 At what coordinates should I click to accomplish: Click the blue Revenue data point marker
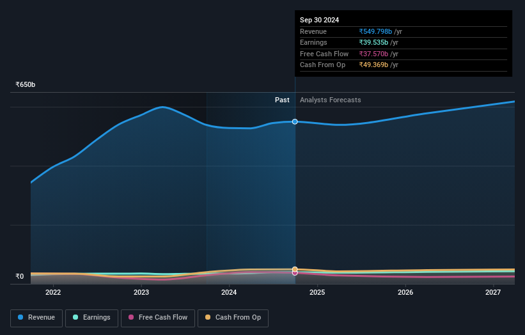[x=295, y=121]
